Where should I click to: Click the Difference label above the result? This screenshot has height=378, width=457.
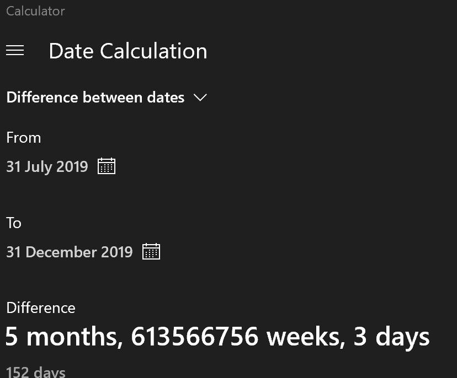coord(41,307)
